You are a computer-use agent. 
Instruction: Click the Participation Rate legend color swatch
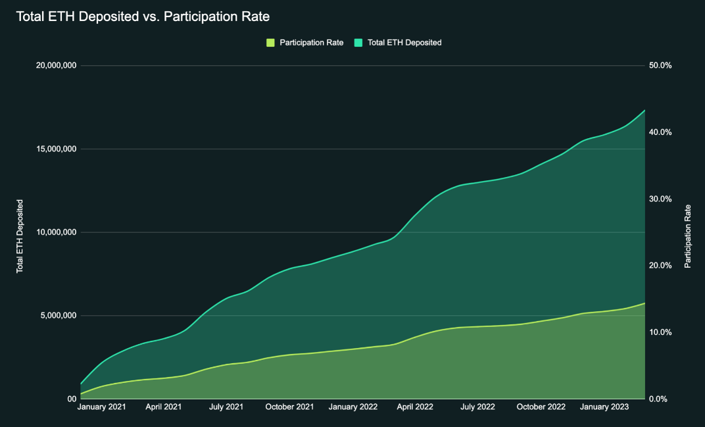[270, 43]
